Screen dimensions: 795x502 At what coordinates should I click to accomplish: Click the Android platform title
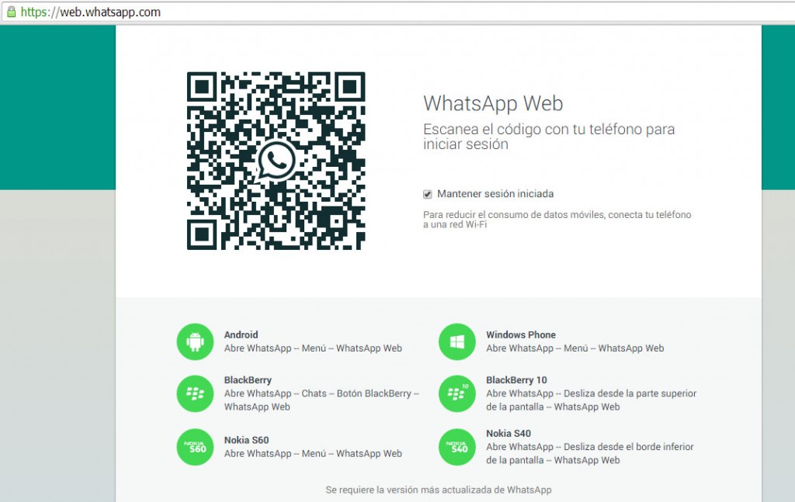(x=241, y=335)
